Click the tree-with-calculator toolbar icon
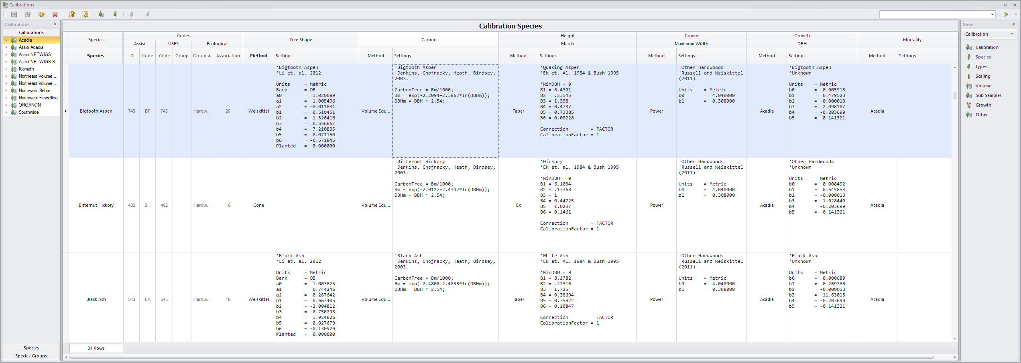1021x363 pixels. coord(102,14)
